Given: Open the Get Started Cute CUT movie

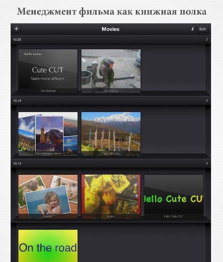Looking at the screenshot, I should coord(48,71).
